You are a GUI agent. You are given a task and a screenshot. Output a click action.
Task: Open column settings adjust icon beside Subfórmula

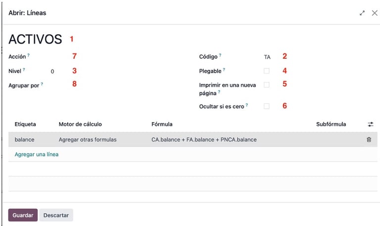point(370,124)
